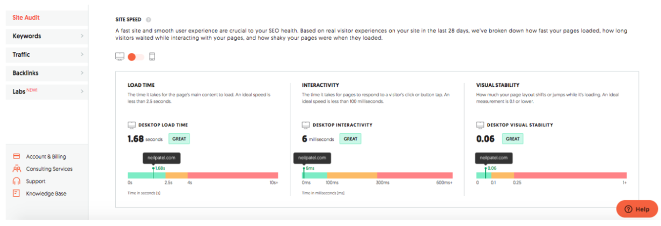Toggle the desktop/mobile switch
The image size is (661, 226).
[136, 57]
